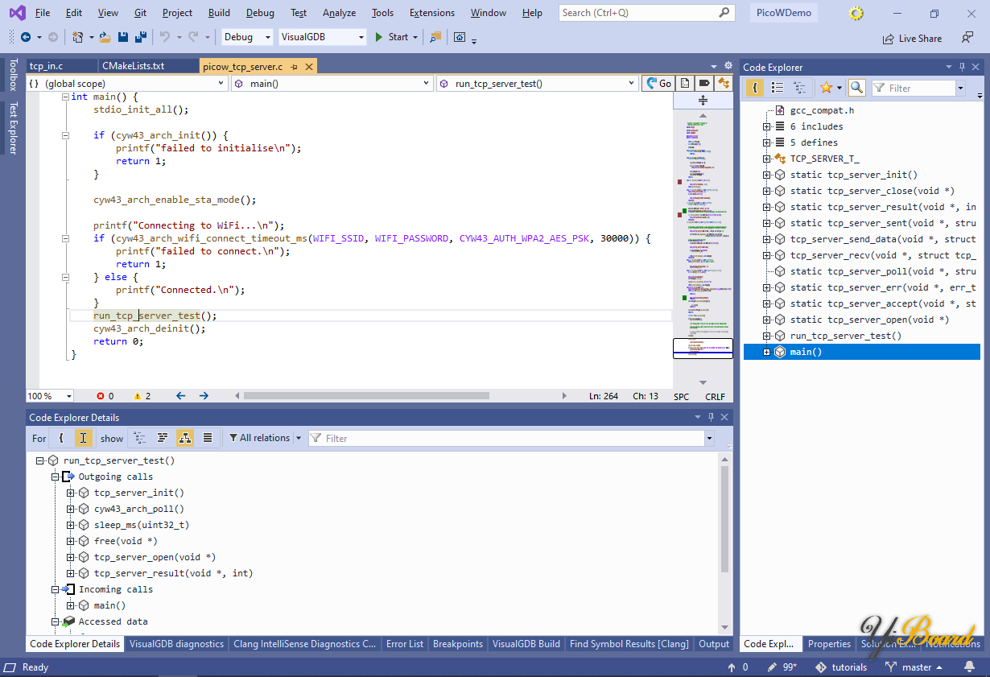Image resolution: width=990 pixels, height=677 pixels.
Task: Toggle the text-cursor mode in Code Explorer Details
Action: click(x=83, y=438)
